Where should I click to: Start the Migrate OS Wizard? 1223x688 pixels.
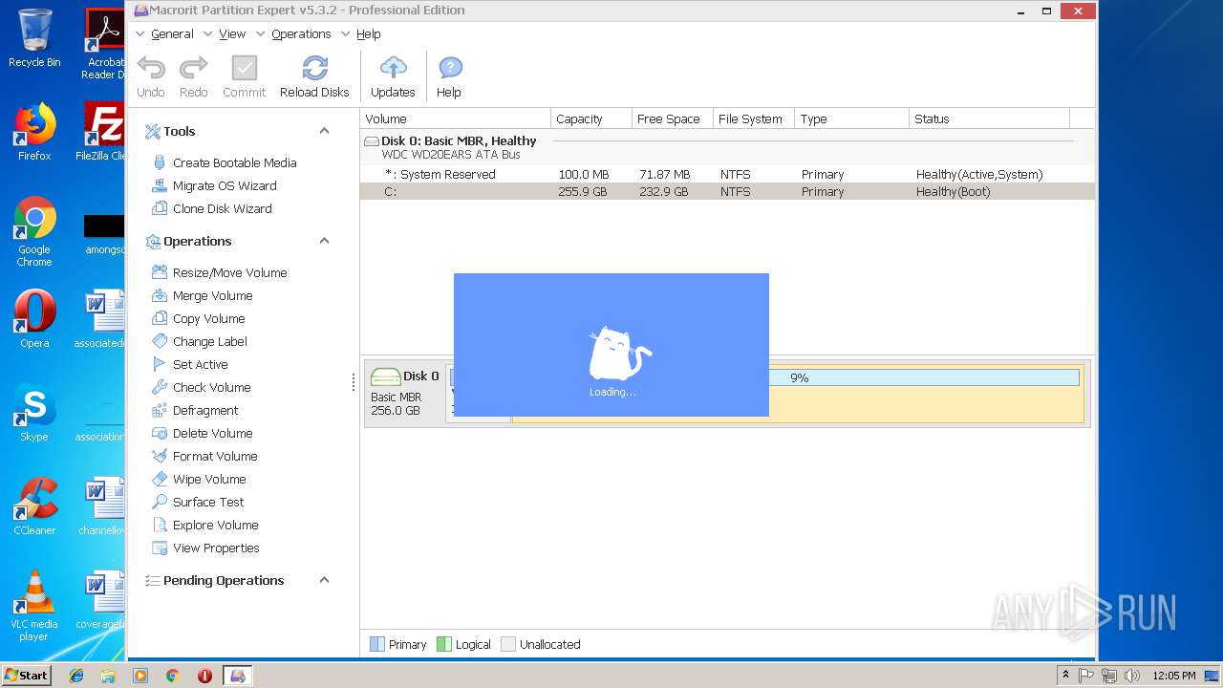click(225, 185)
